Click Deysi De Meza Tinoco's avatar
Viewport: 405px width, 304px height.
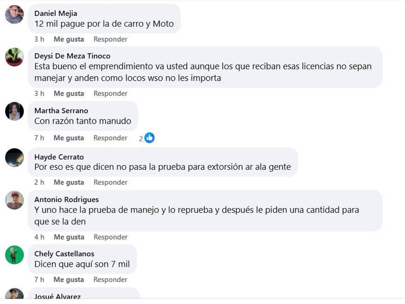point(14,58)
